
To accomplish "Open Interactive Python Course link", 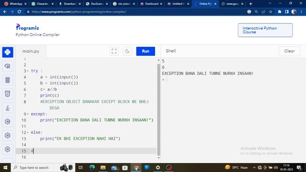I will tap(265, 30).
